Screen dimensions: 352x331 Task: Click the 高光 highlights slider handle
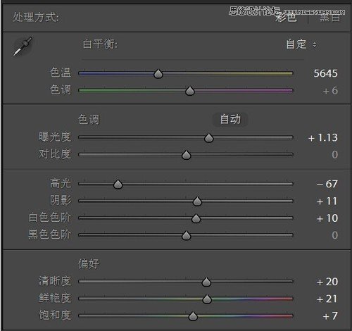click(118, 185)
